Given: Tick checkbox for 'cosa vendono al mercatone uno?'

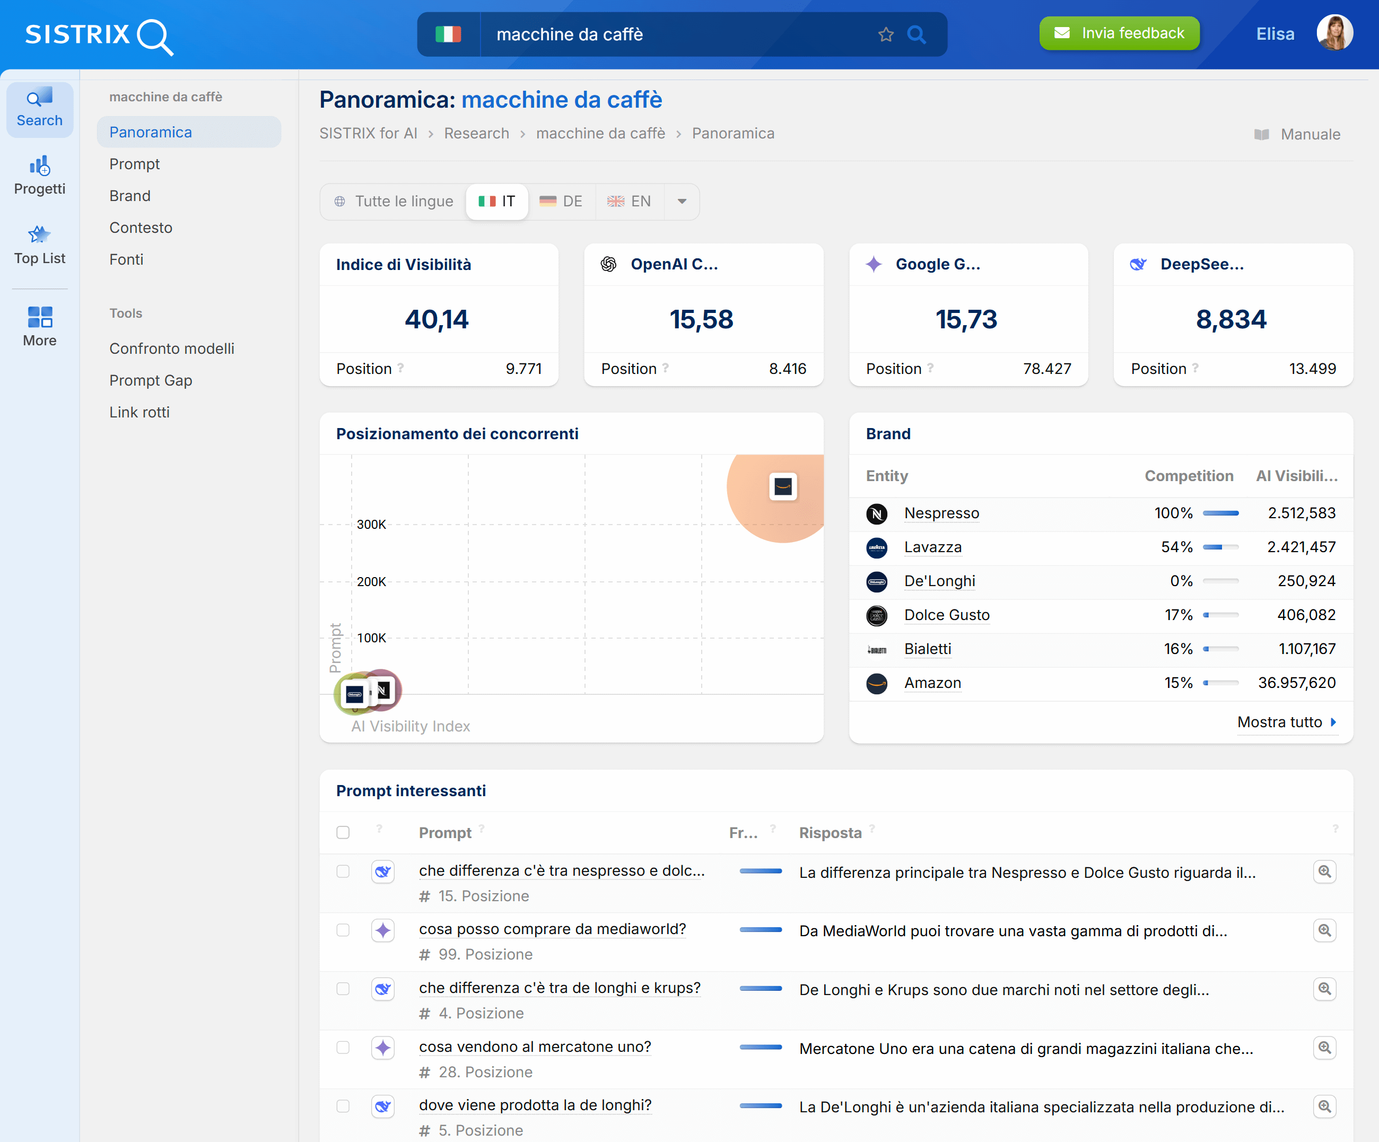Looking at the screenshot, I should coord(343,1048).
